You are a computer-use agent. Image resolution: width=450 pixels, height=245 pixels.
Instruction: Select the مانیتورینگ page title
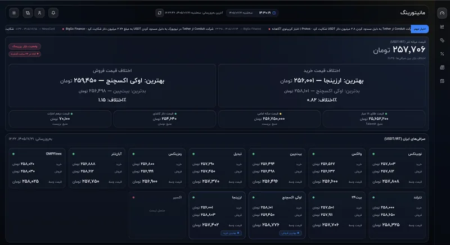412,13
